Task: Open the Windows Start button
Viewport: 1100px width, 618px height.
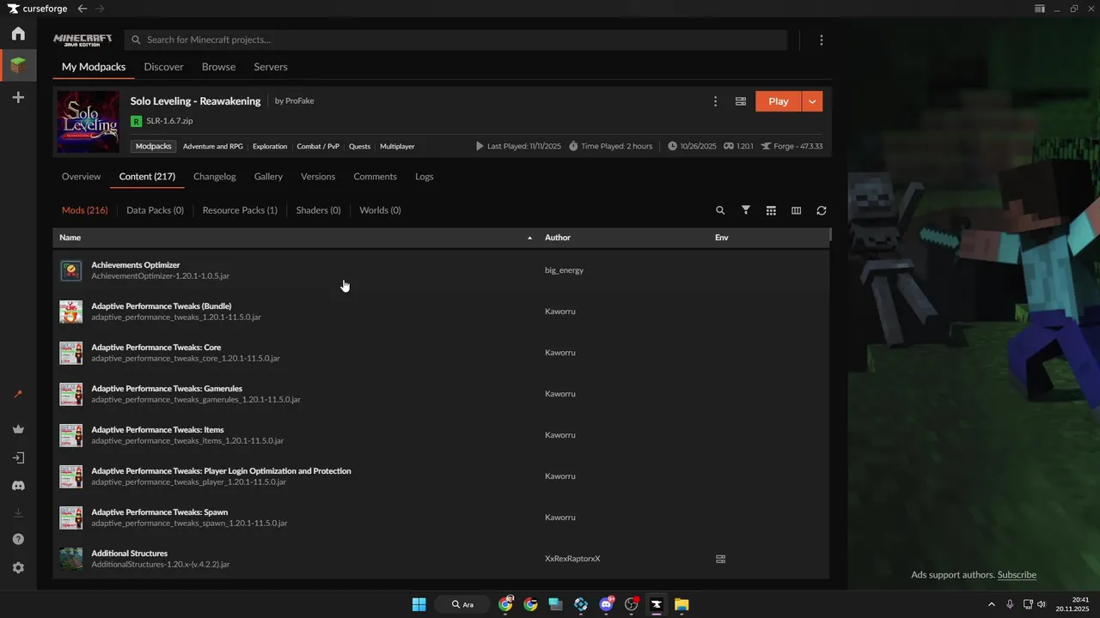Action: coord(419,604)
